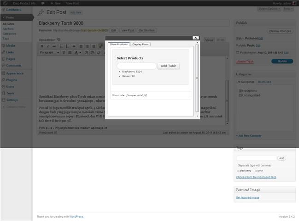
Task: Switch to the Display Form tab
Action: click(141, 44)
